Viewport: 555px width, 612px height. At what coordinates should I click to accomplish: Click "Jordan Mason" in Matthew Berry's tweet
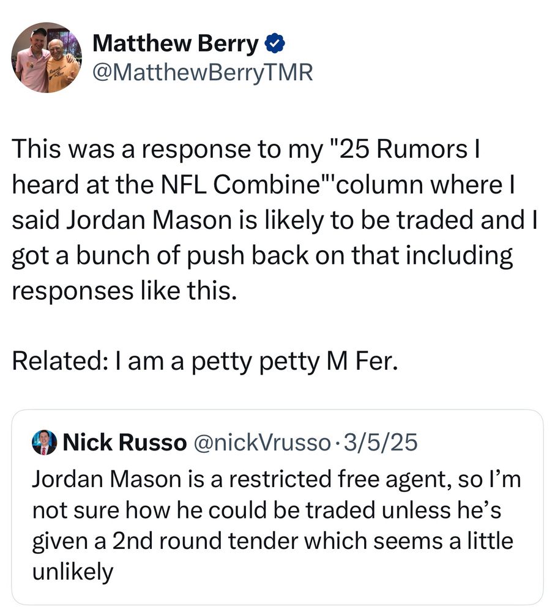pyautogui.click(x=150, y=220)
